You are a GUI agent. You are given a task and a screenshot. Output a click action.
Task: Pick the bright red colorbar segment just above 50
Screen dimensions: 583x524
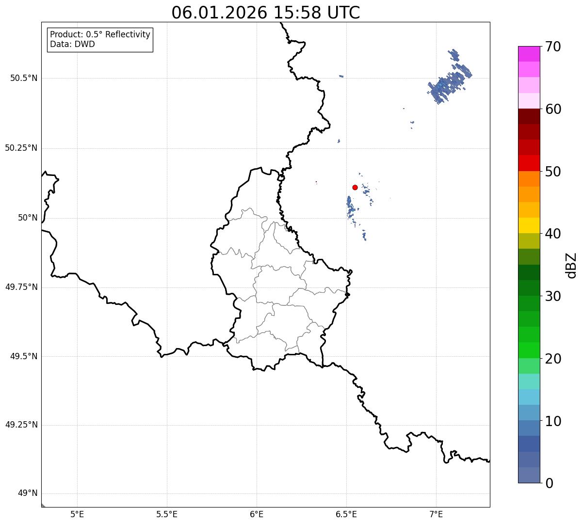[x=529, y=163]
